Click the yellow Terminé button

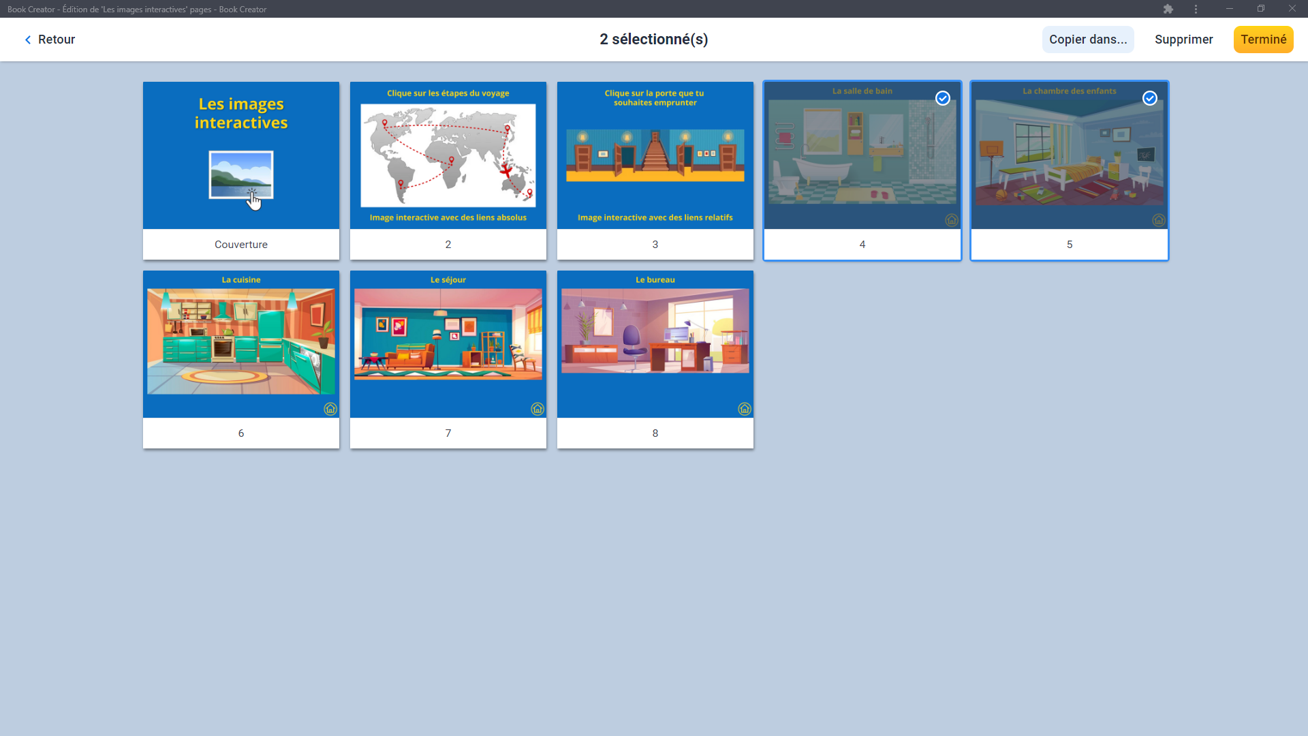tap(1263, 40)
